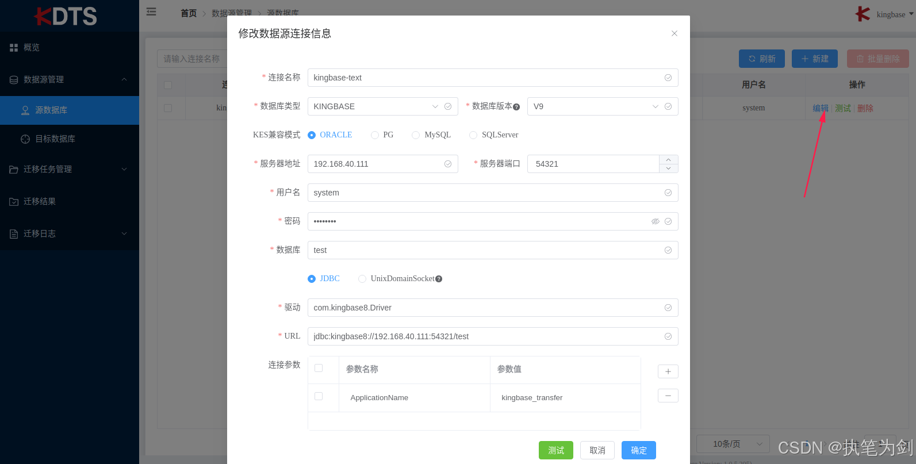Expand the 迁移任务管理 menu
The width and height of the screenshot is (916, 464).
pos(70,170)
